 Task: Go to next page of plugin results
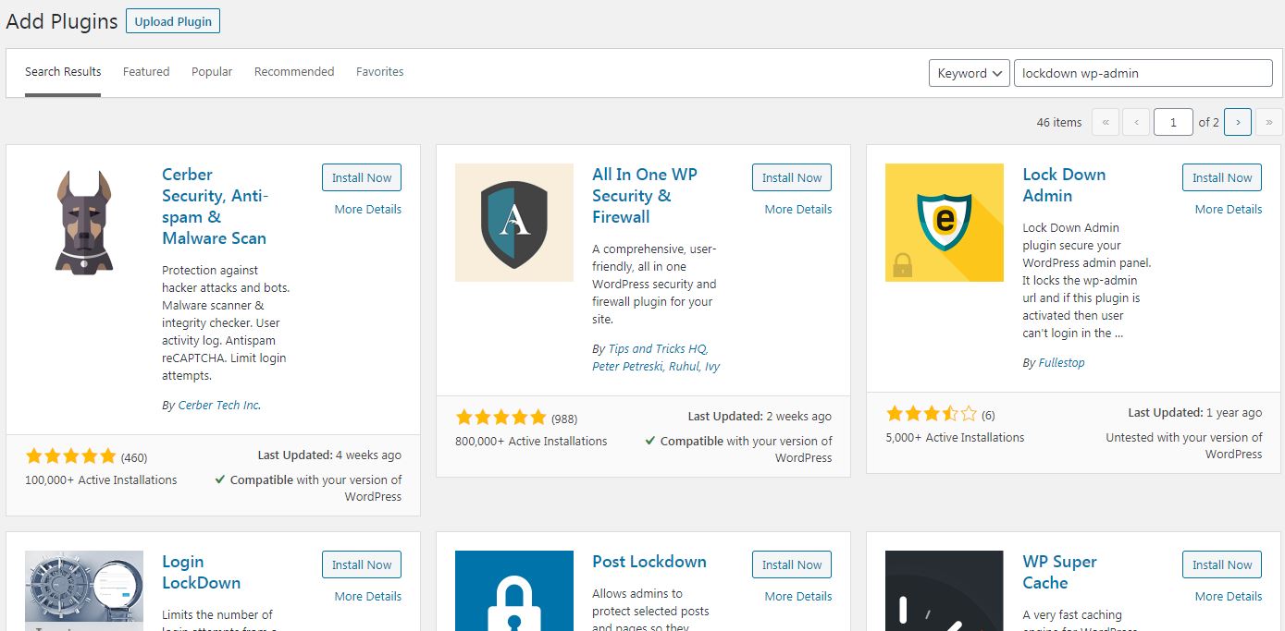[1238, 122]
